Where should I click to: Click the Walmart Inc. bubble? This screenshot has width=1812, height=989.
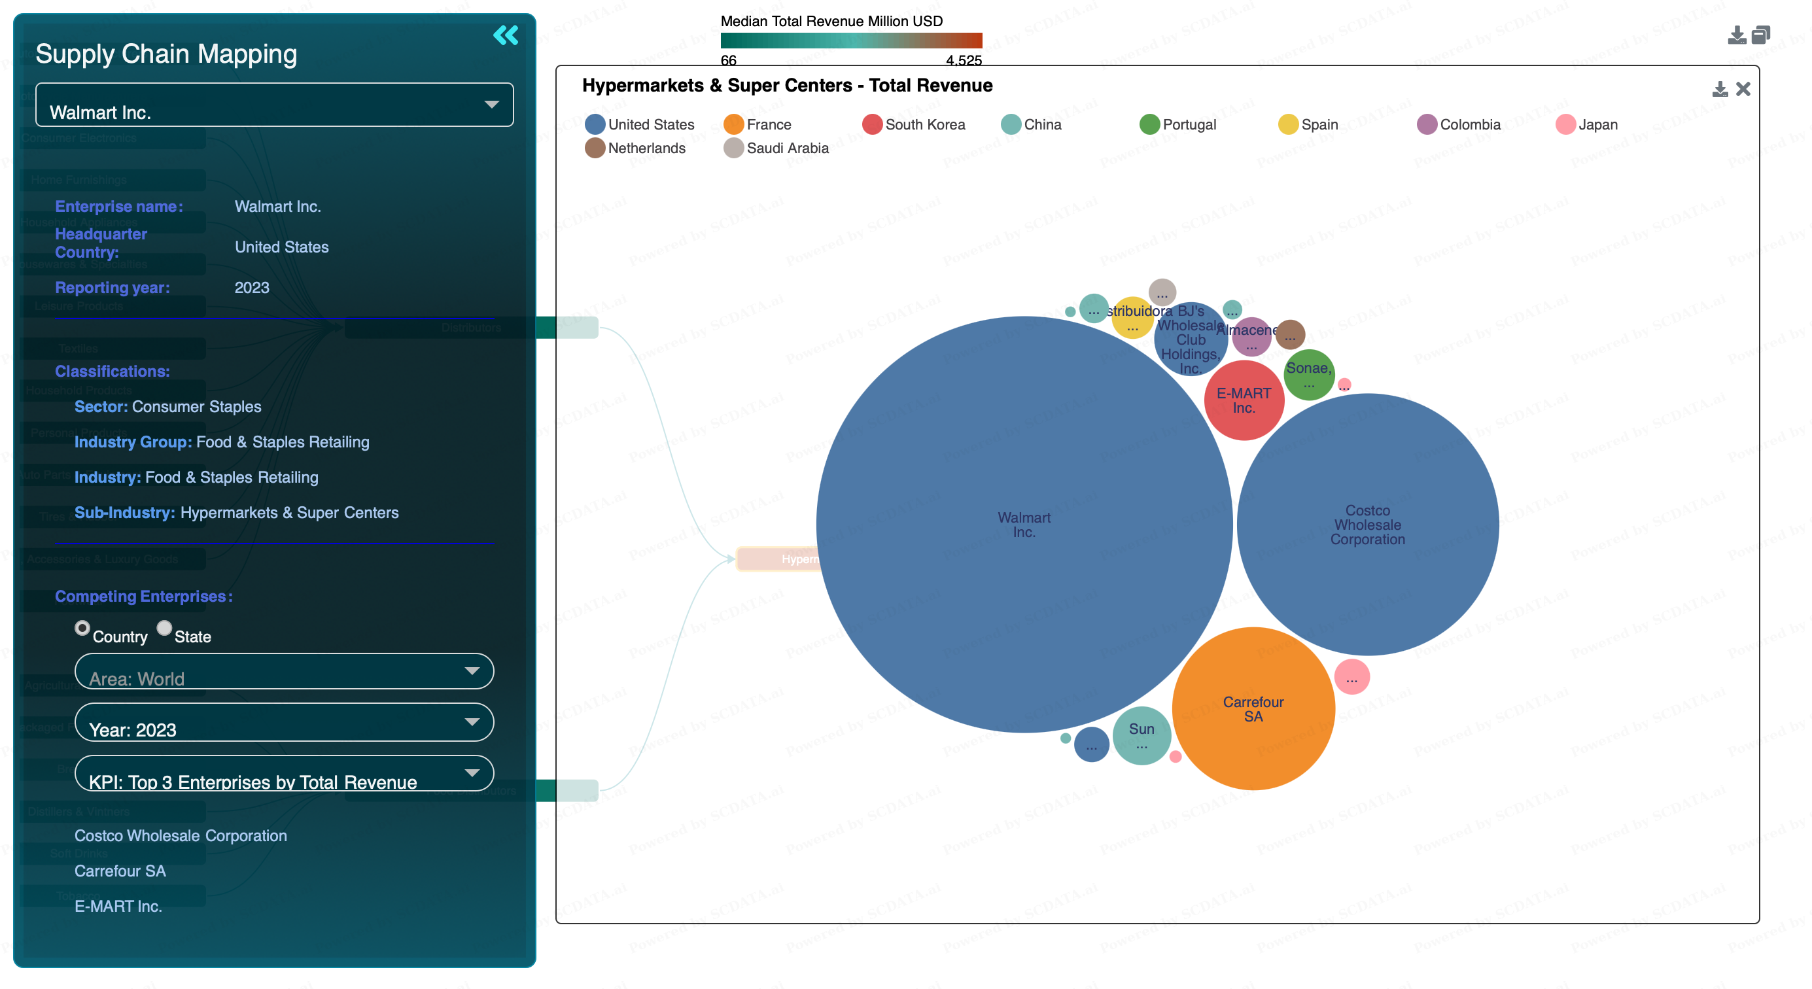1024,525
